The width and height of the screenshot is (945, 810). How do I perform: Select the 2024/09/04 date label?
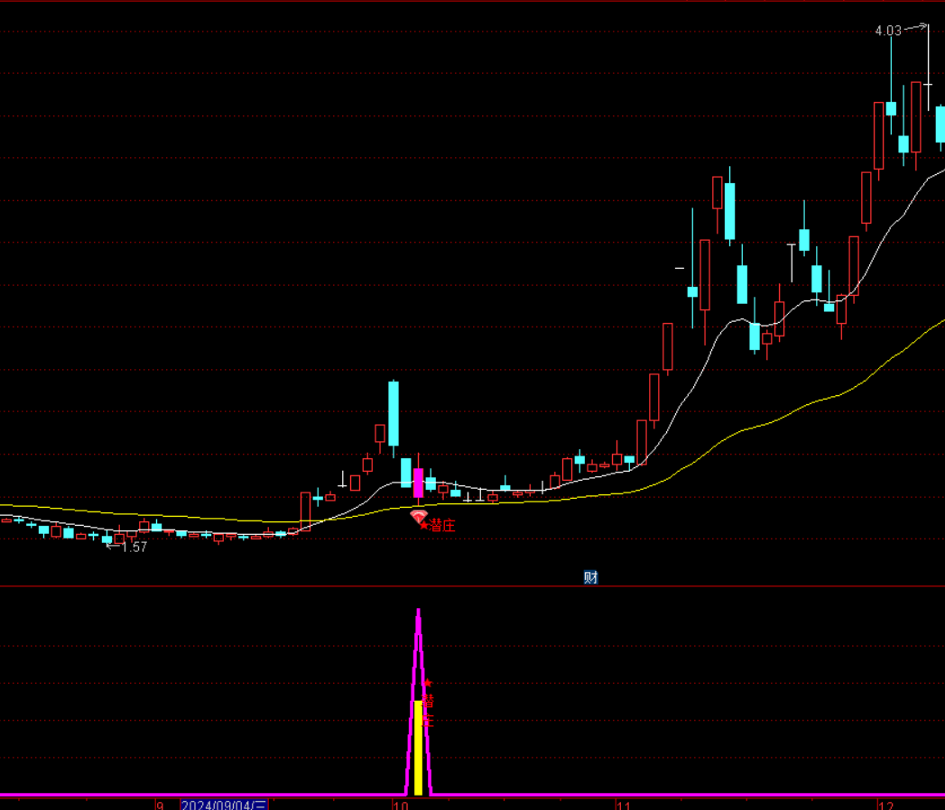224,805
